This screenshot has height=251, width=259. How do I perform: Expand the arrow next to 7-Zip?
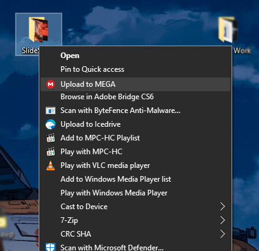[223, 220]
